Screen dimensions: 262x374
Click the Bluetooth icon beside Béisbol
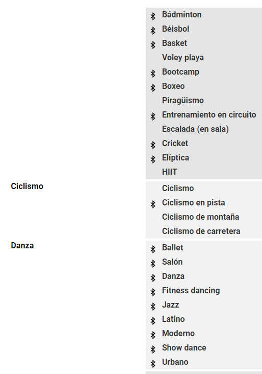click(153, 31)
